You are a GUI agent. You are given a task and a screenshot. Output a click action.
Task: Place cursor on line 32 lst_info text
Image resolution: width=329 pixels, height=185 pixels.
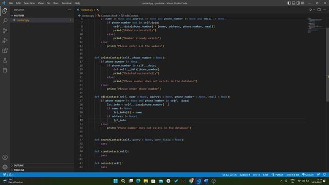[120, 120]
